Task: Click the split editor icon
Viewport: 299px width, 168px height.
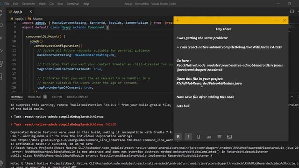Action: click(292, 11)
